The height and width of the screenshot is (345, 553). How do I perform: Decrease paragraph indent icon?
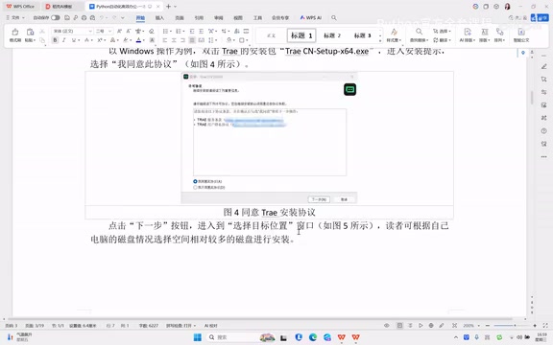192,31
